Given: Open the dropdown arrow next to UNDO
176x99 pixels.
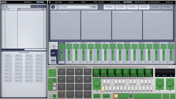Looking at the screenshot, I should [x=101, y=96].
